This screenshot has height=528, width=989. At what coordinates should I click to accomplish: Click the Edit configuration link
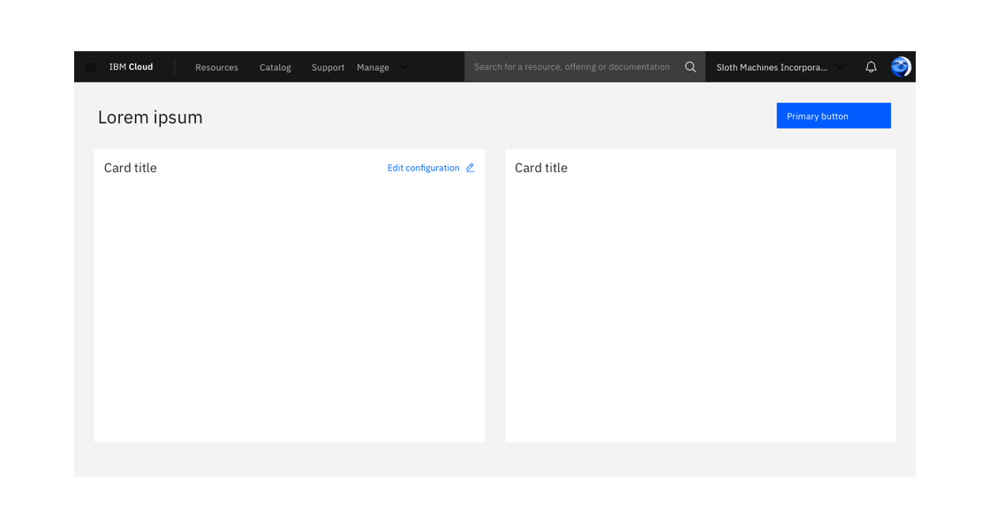(x=423, y=168)
